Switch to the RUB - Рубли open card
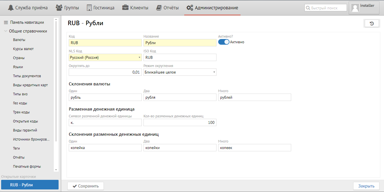The image size is (384, 192). 30,185
